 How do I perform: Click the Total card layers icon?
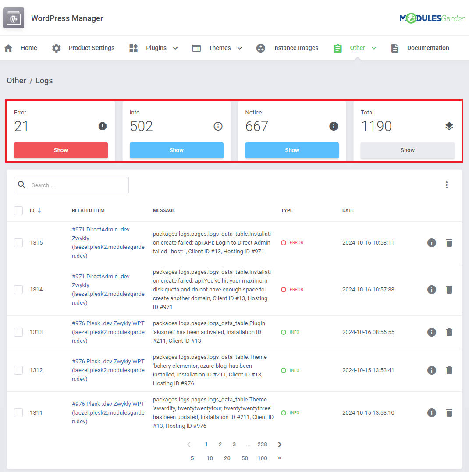point(449,126)
